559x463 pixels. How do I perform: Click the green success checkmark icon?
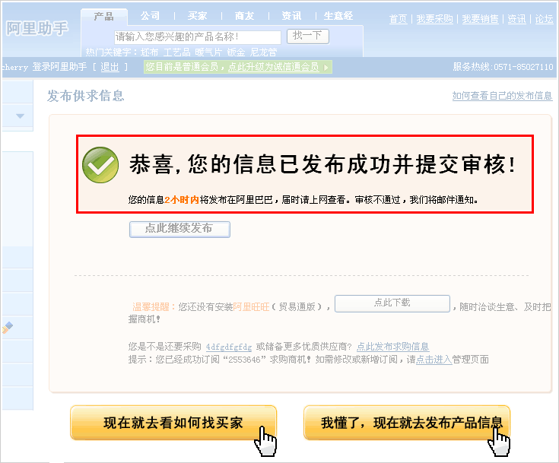pyautogui.click(x=100, y=165)
